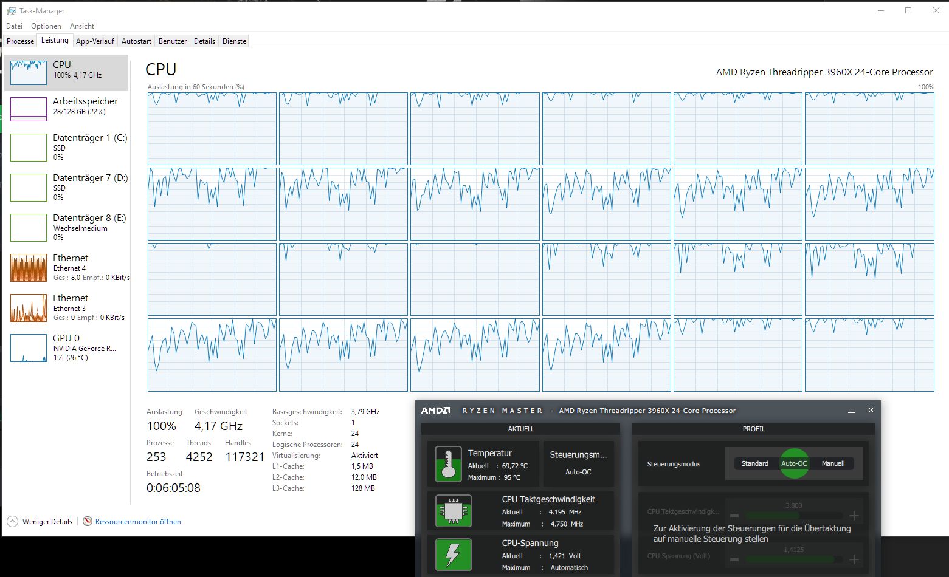Switch to the Prozesse tab
The width and height of the screenshot is (949, 577).
tap(20, 41)
